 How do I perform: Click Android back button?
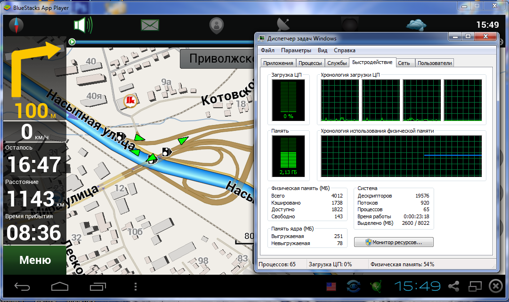point(22,286)
